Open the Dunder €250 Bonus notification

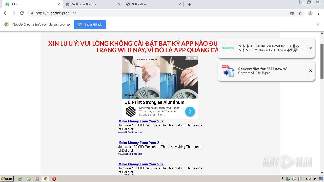click(x=266, y=48)
